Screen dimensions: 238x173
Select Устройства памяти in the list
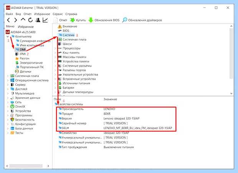click(74, 62)
